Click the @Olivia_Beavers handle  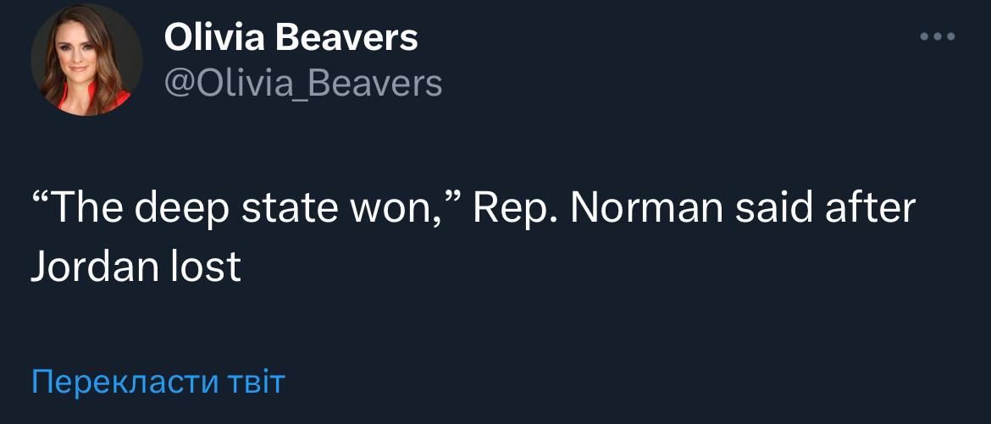(302, 83)
